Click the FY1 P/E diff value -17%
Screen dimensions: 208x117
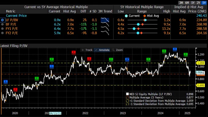pyautogui.click(x=83, y=29)
